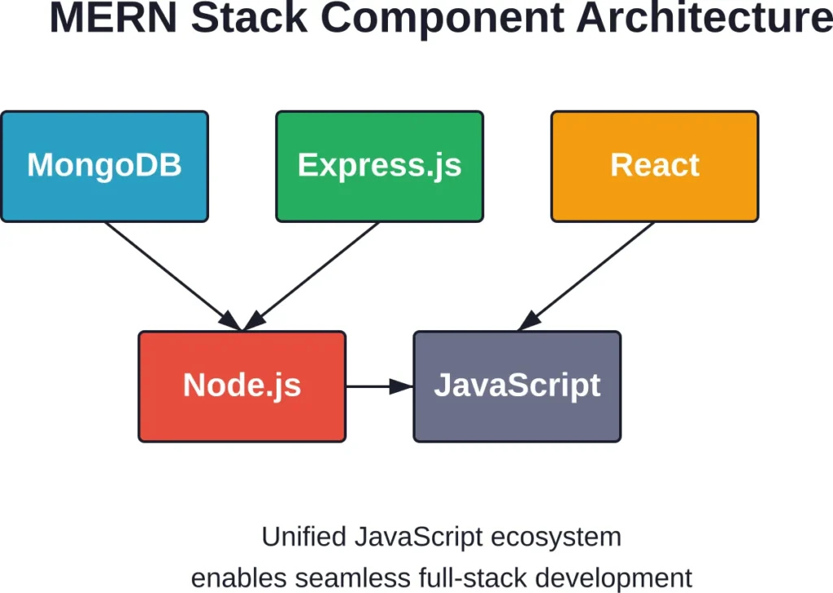Click the text 'enables seamless full-stack development'

(x=442, y=578)
